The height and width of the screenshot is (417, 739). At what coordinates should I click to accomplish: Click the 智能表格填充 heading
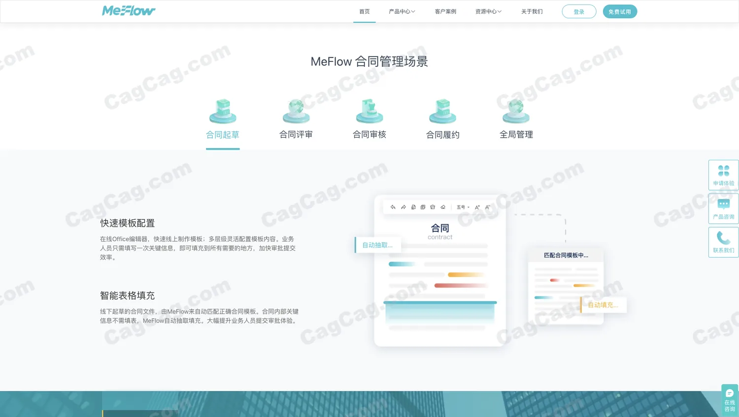point(128,296)
